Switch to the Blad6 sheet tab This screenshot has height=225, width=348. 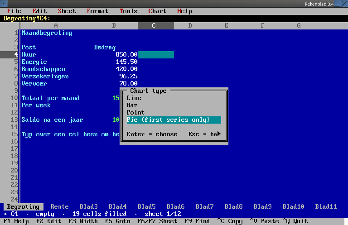coord(175,207)
